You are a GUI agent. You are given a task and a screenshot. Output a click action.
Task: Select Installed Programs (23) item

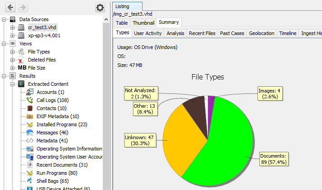click(x=62, y=124)
